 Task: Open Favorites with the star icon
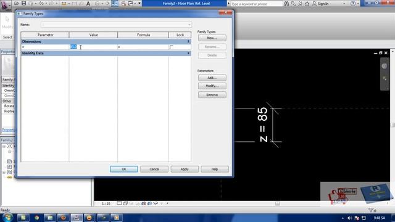[307, 4]
